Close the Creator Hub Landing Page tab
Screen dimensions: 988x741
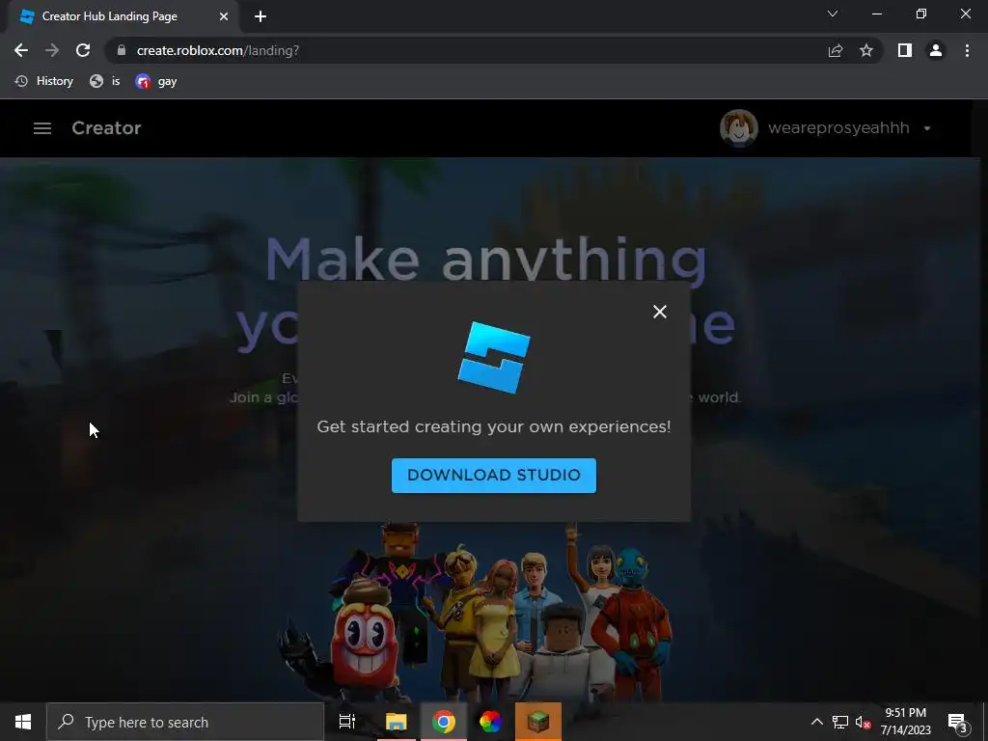(224, 16)
